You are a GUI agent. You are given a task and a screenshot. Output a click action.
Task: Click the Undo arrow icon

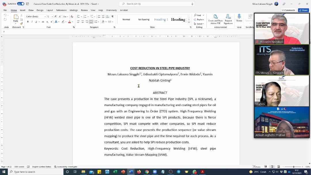[5, 15]
